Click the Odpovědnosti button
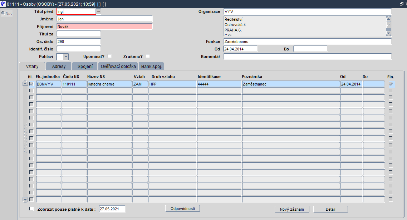Image resolution: width=407 pixels, height=220 pixels. click(183, 209)
